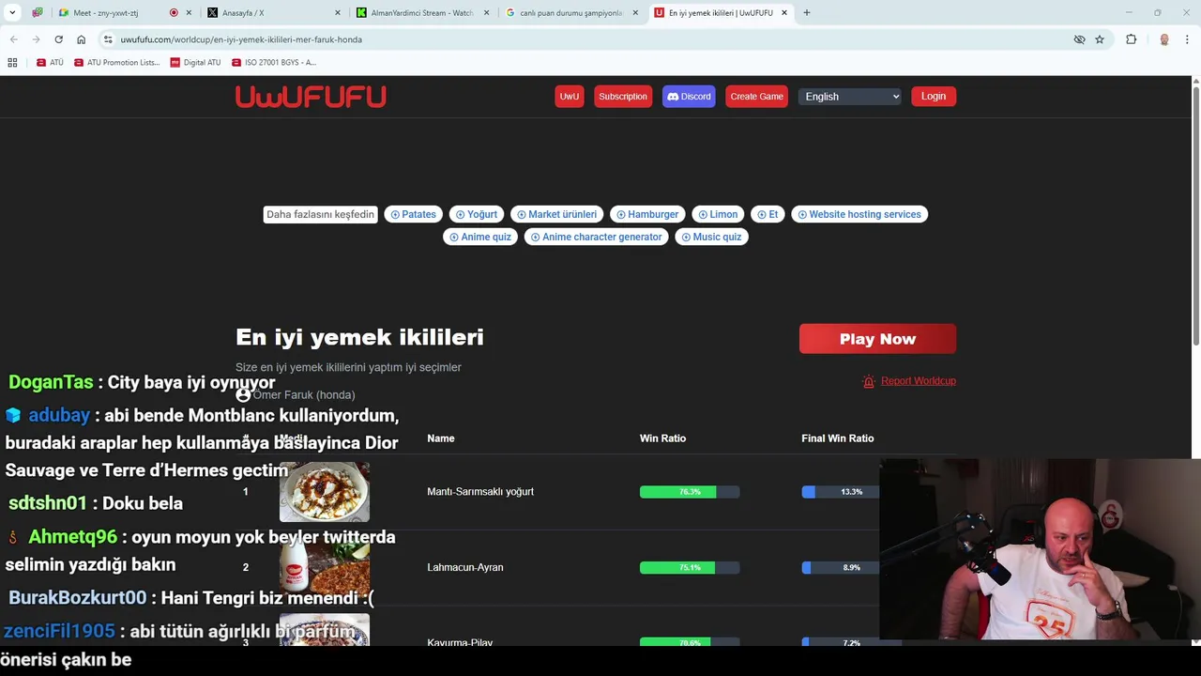Open a new browser tab
1201x676 pixels.
pyautogui.click(x=807, y=13)
